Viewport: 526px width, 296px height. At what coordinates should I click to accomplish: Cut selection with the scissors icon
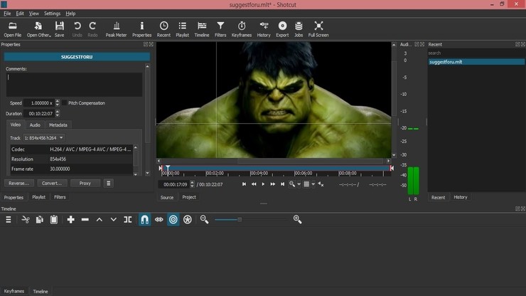[x=26, y=220]
